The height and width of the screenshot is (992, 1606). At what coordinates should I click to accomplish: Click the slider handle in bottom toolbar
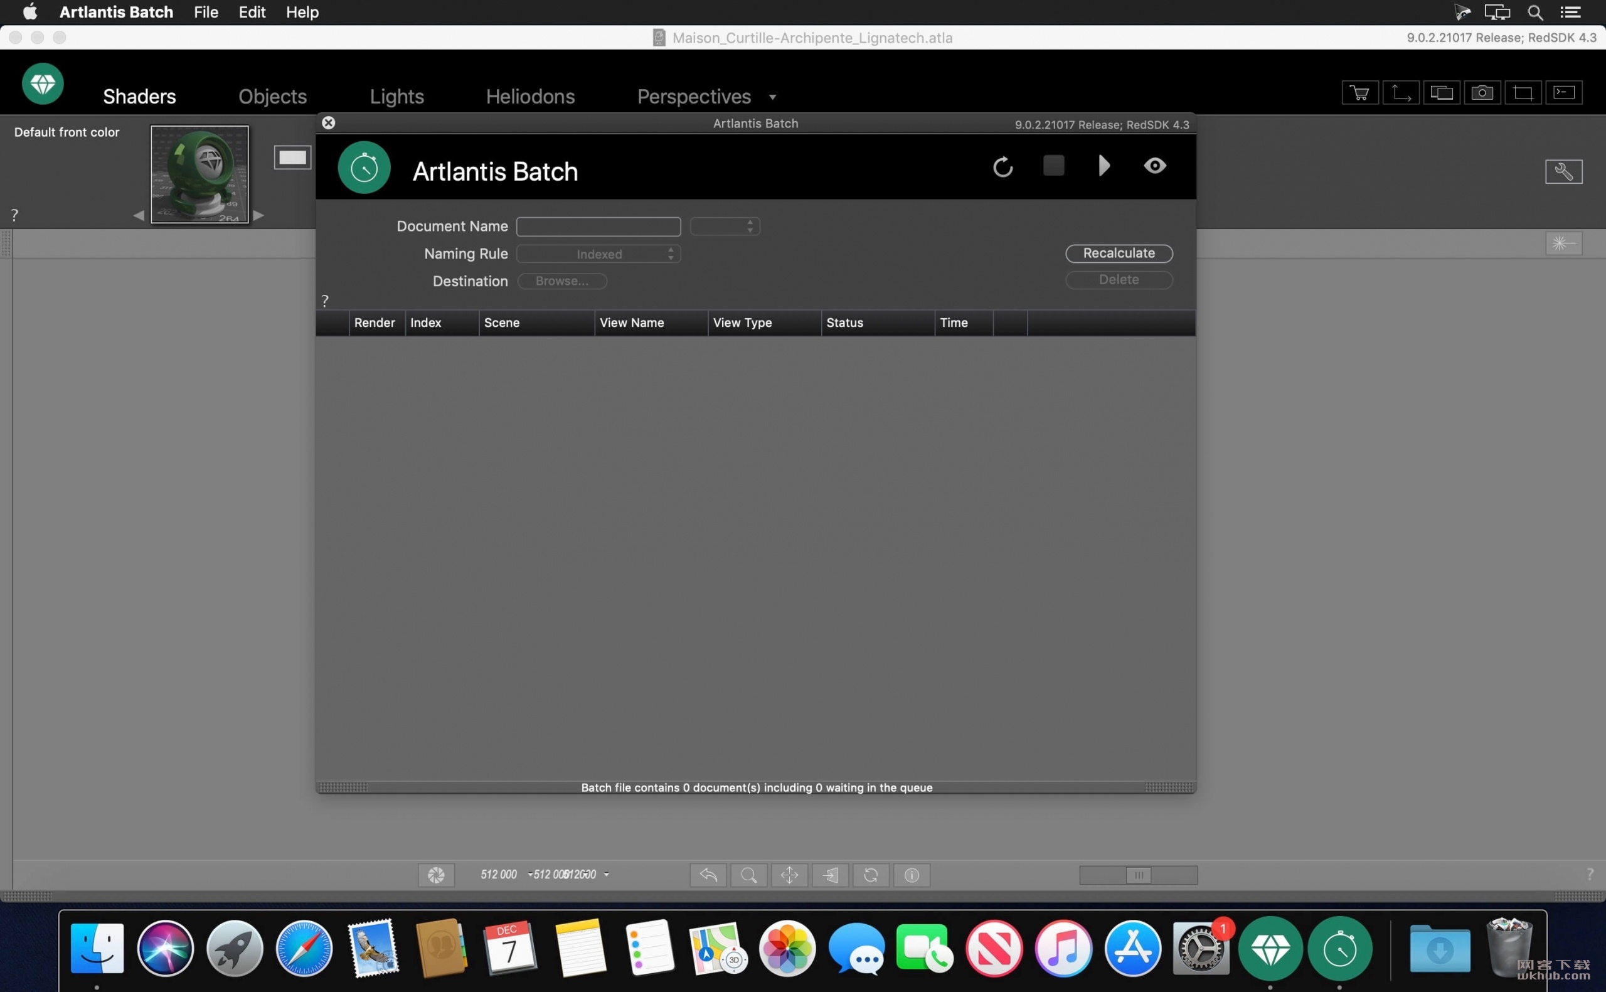click(x=1139, y=875)
